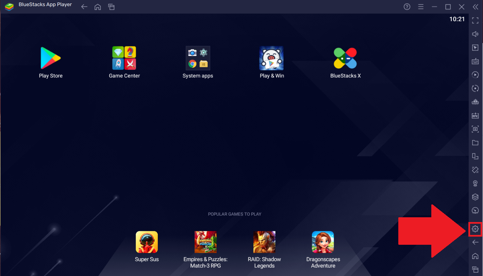Open the System apps folder
Screen dimensions: 483x276
[x=198, y=58]
